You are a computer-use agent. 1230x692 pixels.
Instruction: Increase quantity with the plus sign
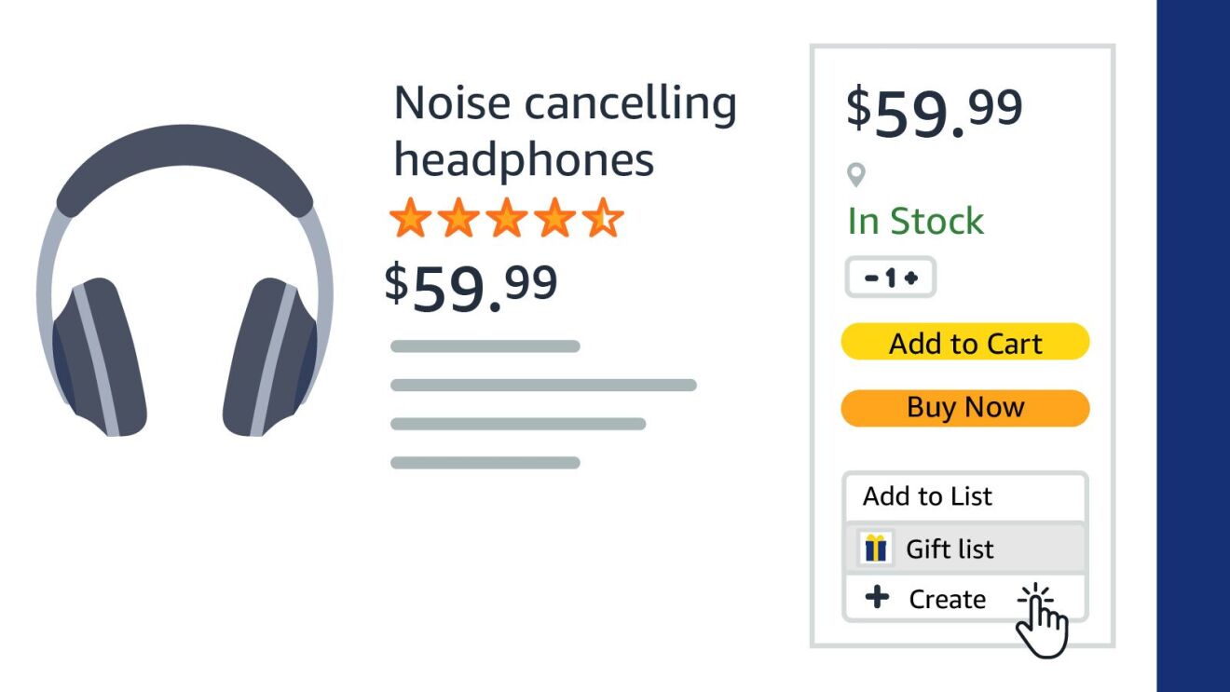click(x=911, y=278)
